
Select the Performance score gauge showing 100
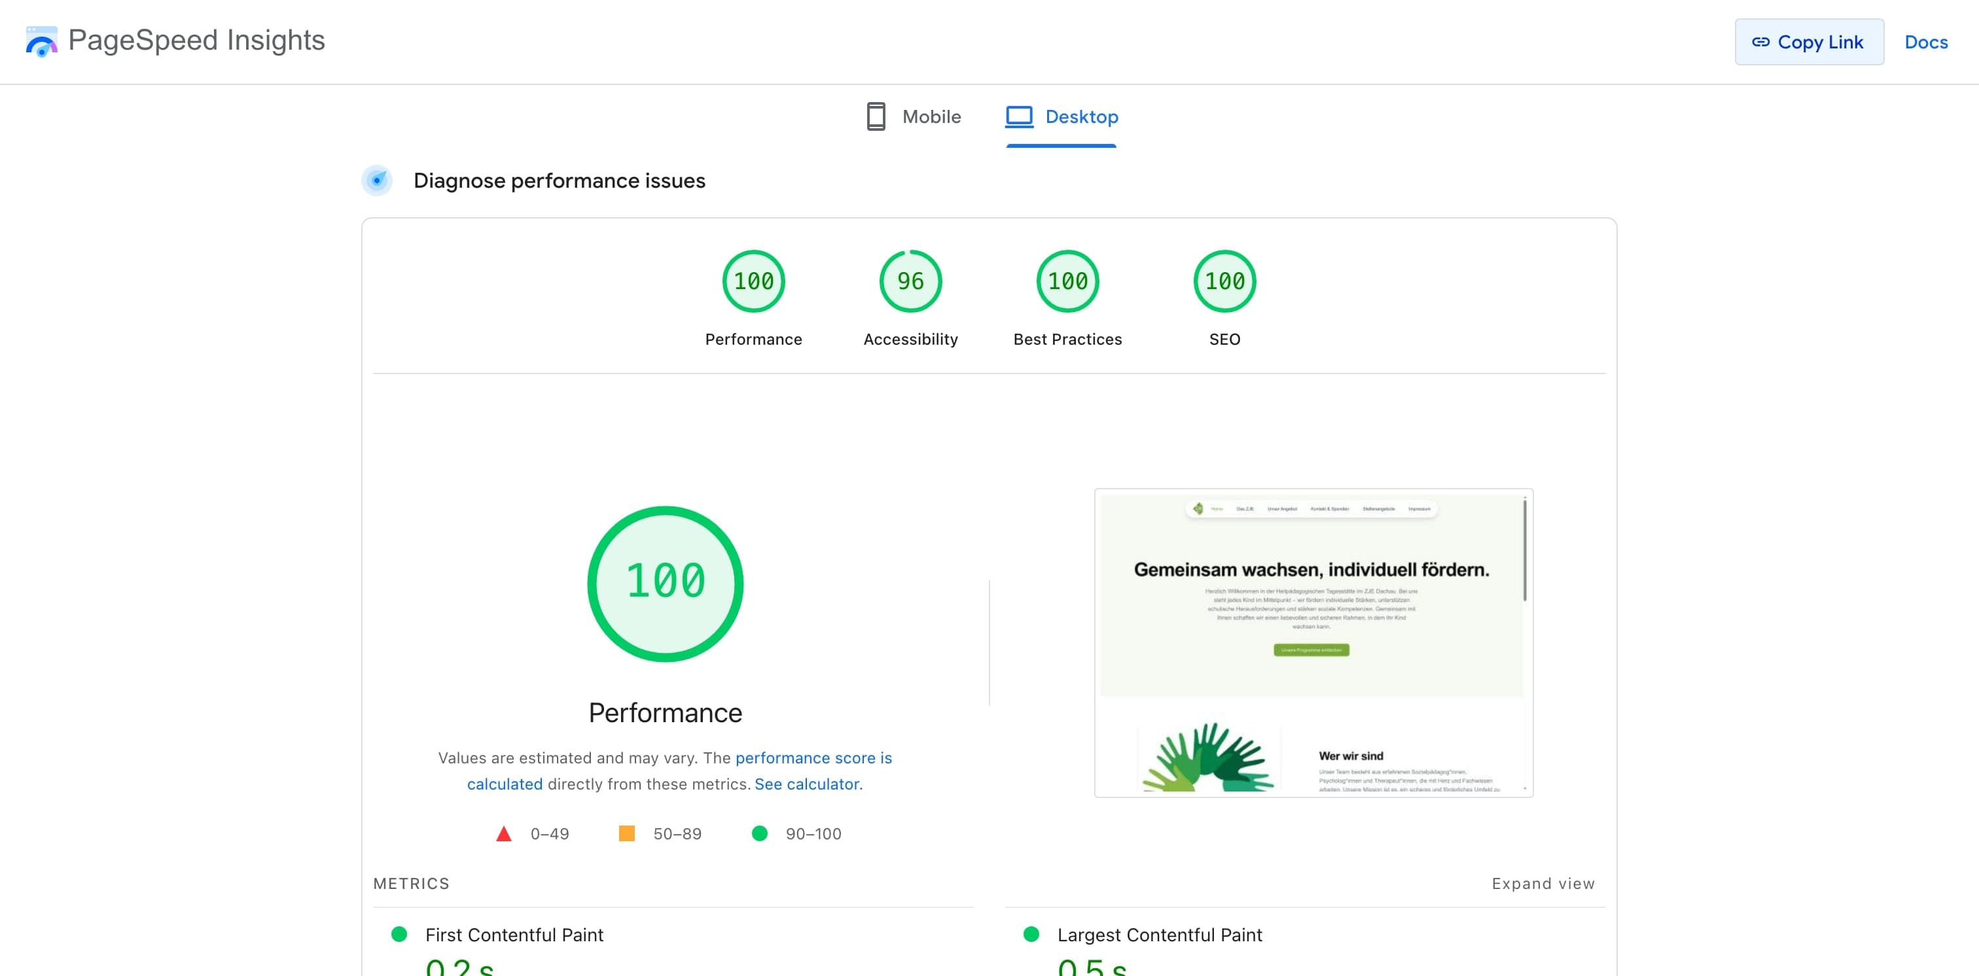click(753, 281)
